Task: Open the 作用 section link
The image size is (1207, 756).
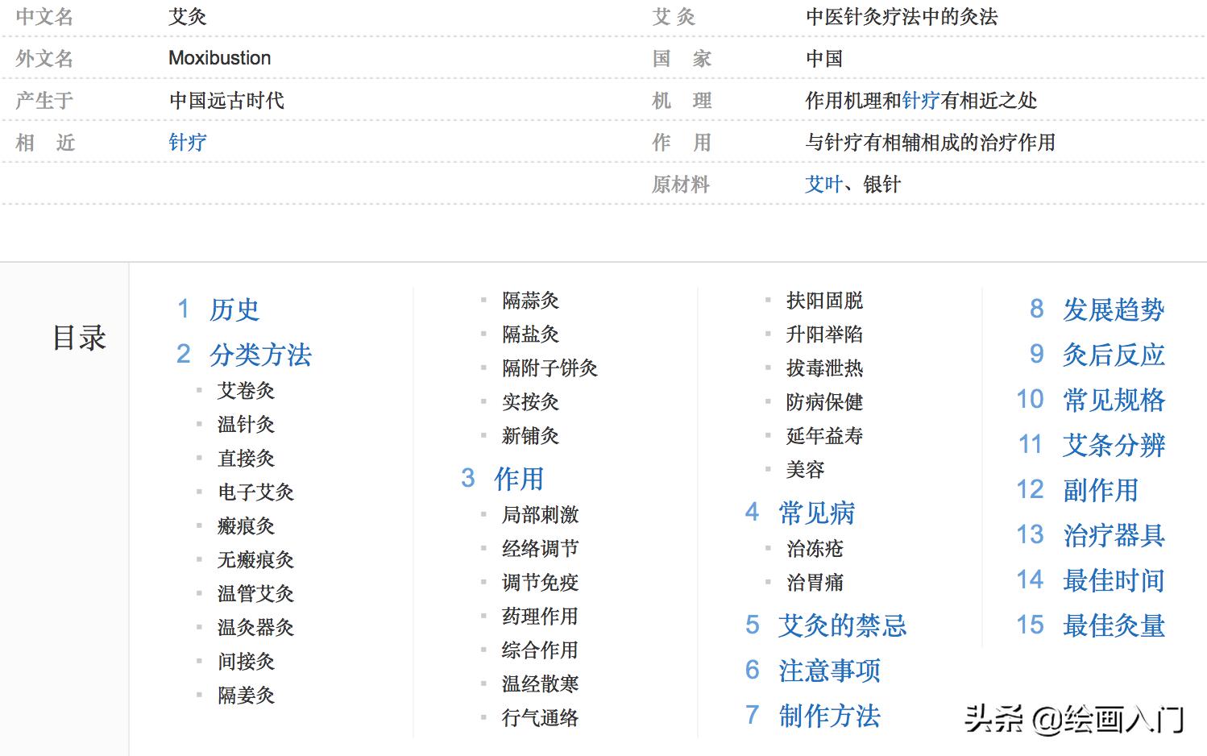Action: point(519,479)
